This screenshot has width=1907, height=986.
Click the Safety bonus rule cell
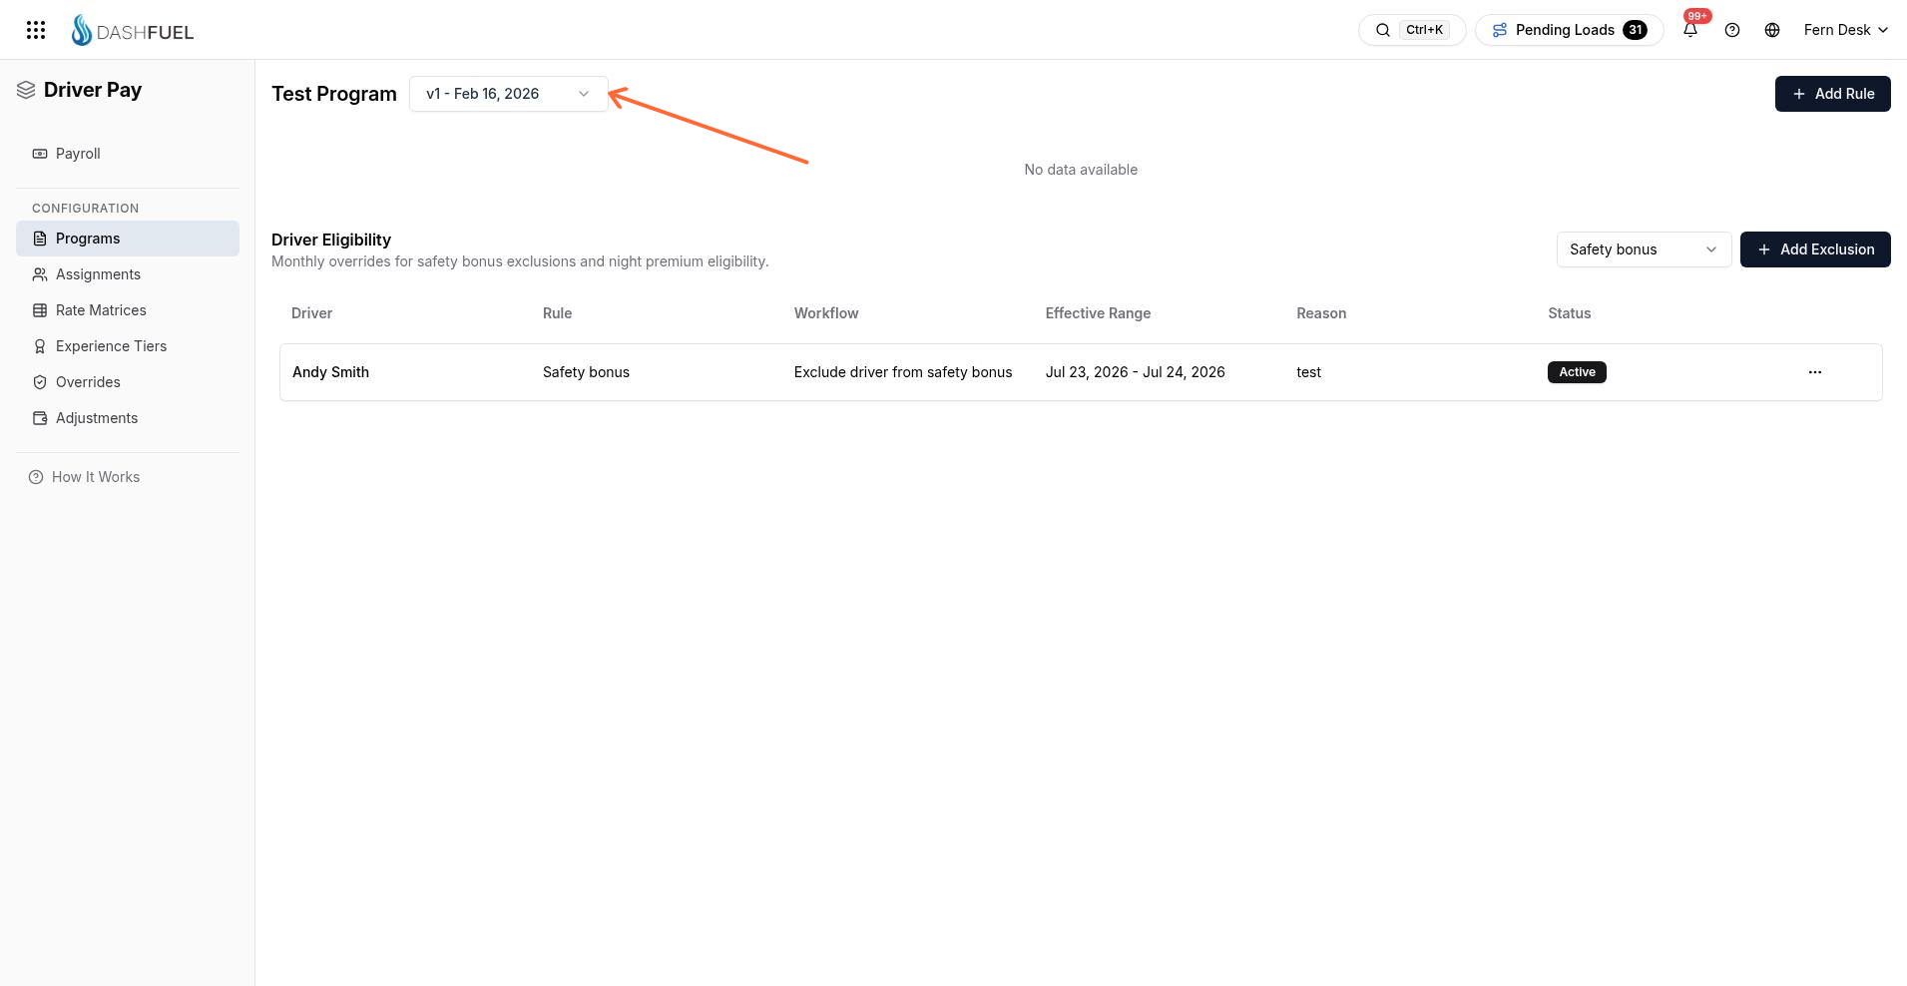586,372
